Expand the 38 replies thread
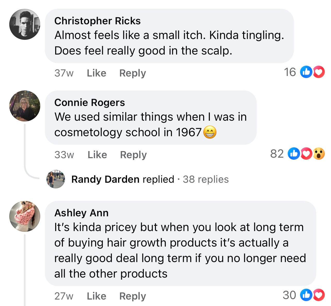 205,179
